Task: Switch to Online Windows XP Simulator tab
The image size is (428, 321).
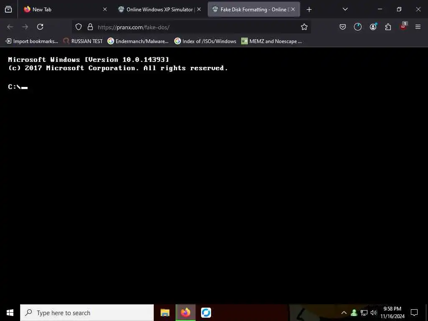Action: pos(160,9)
